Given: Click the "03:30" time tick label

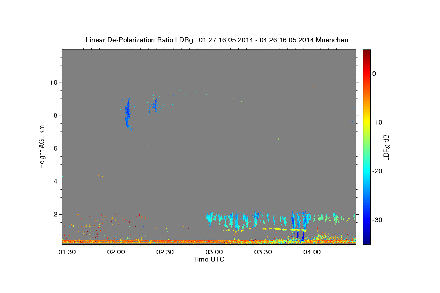Looking at the screenshot, I should [x=263, y=252].
